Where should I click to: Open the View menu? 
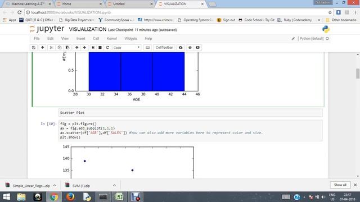pyautogui.click(x=65, y=39)
